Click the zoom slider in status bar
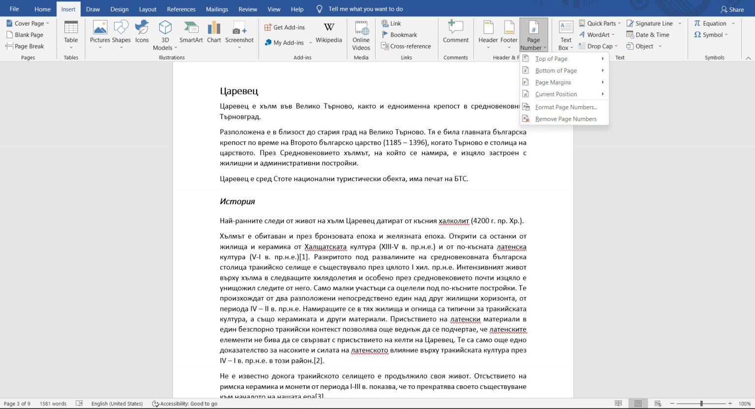Image resolution: width=755 pixels, height=409 pixels. pyautogui.click(x=701, y=404)
